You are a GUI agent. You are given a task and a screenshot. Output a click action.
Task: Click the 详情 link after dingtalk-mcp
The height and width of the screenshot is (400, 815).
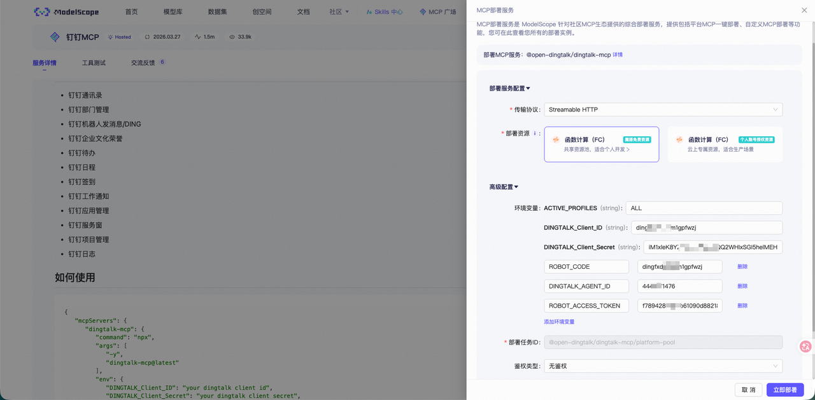(618, 55)
